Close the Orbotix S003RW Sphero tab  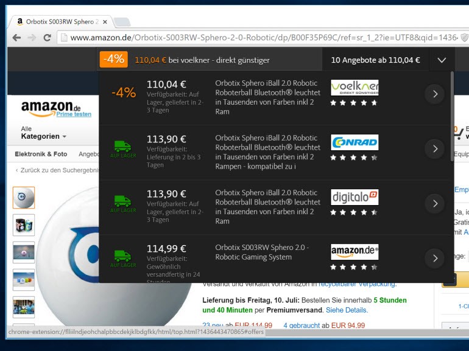pos(105,22)
